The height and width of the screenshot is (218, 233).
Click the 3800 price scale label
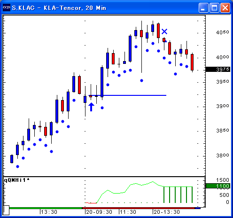click(x=223, y=156)
